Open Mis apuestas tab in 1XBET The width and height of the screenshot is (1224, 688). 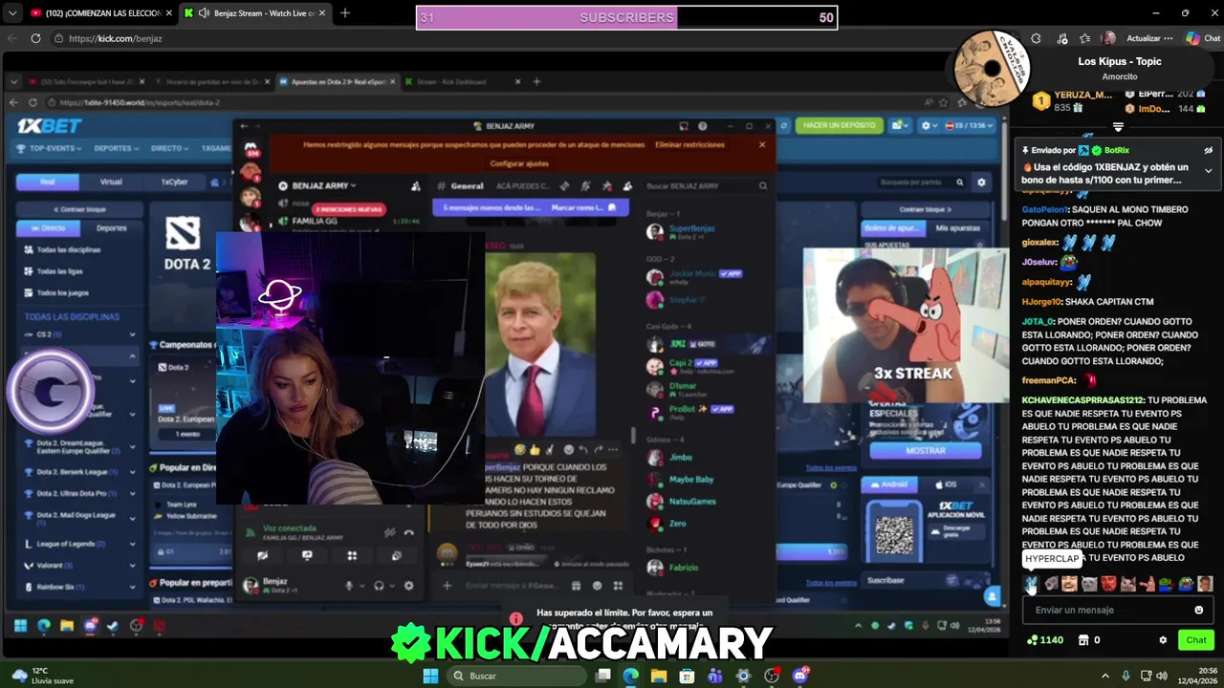(x=957, y=228)
